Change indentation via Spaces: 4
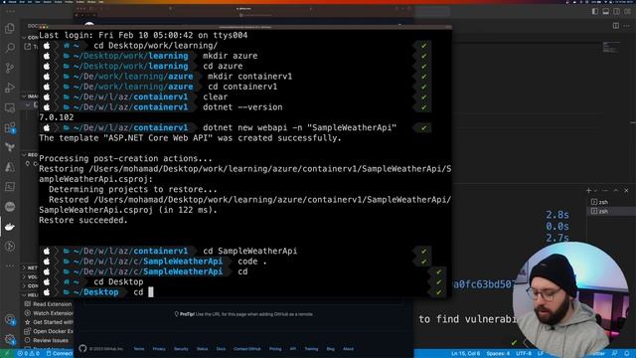The height and width of the screenshot is (358, 636). [x=498, y=354]
